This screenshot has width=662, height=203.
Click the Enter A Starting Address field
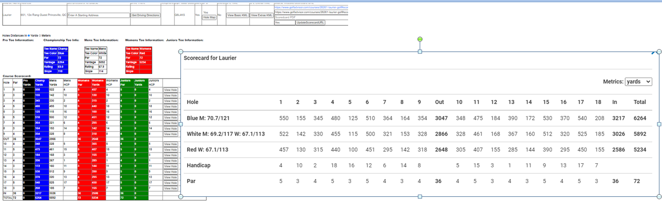98,15
